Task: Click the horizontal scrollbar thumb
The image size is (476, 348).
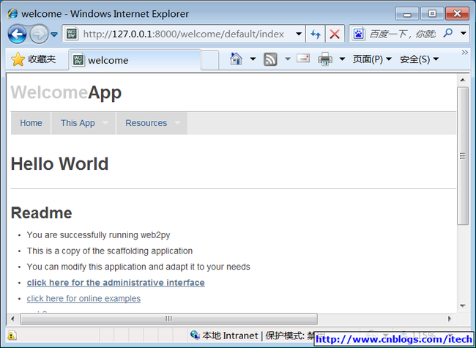Action: [x=168, y=319]
